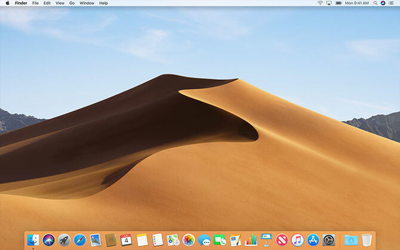Open Safari compass icon in Dock
The width and height of the screenshot is (400, 250).
pyautogui.click(x=80, y=240)
